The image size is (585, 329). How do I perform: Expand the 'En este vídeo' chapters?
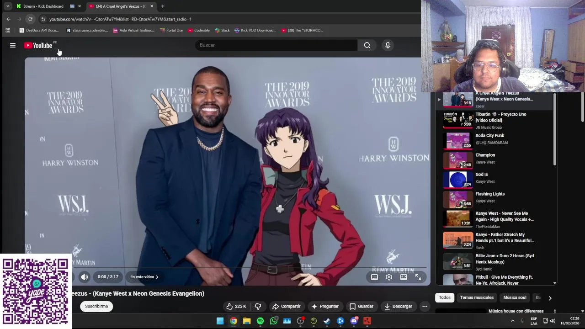pyautogui.click(x=144, y=277)
